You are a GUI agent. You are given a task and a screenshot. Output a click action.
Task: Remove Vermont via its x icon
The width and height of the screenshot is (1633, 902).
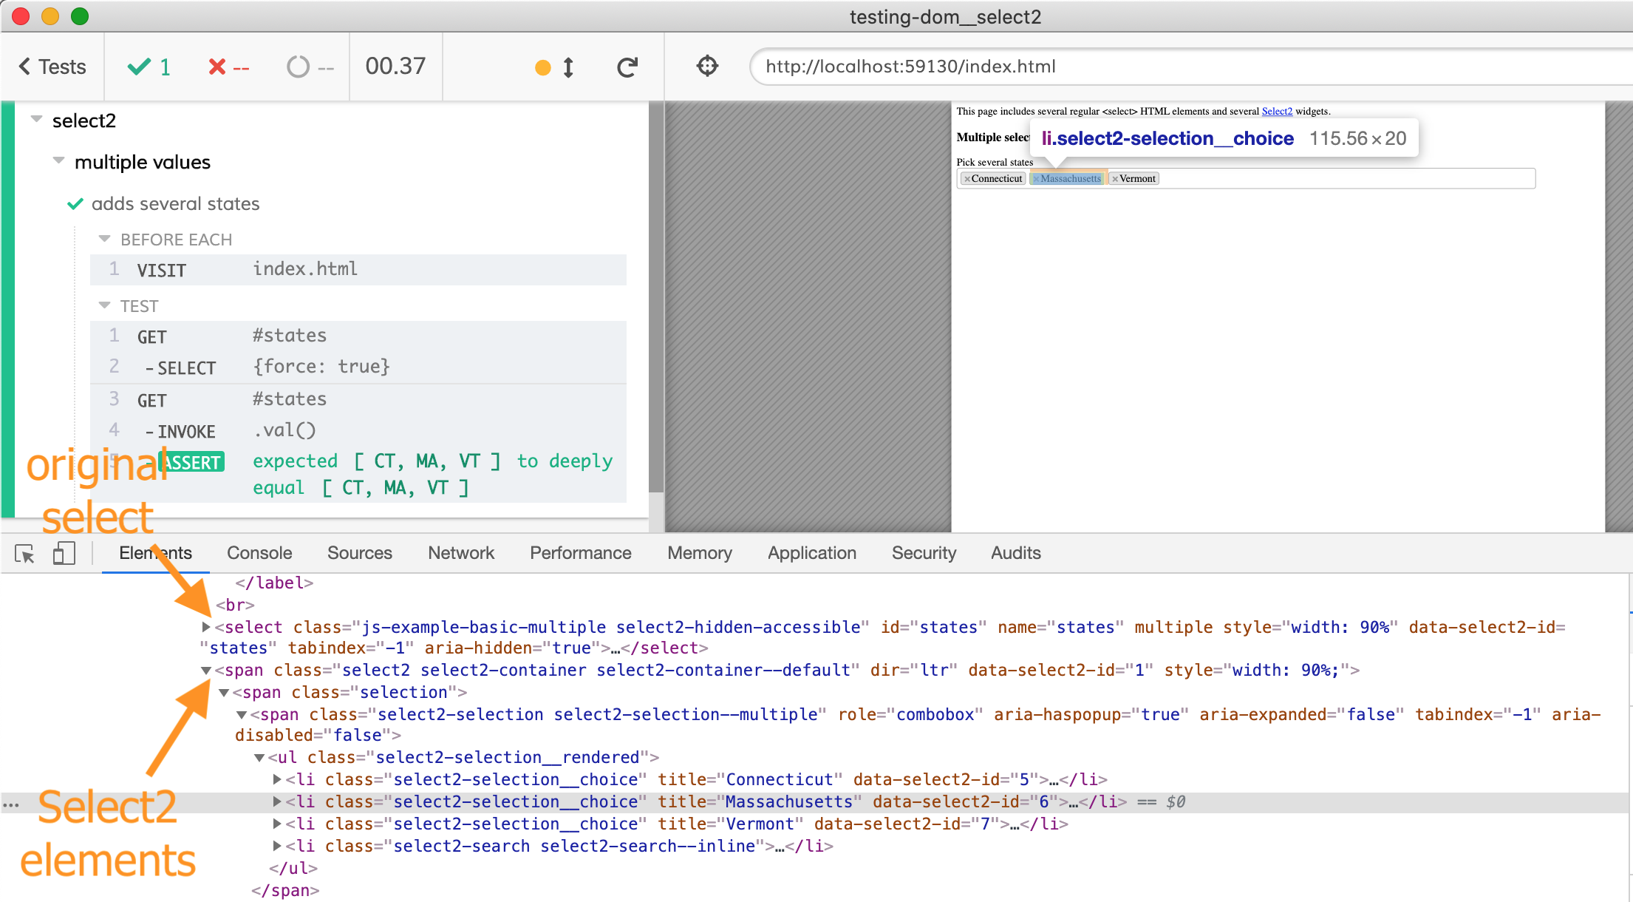(1115, 179)
